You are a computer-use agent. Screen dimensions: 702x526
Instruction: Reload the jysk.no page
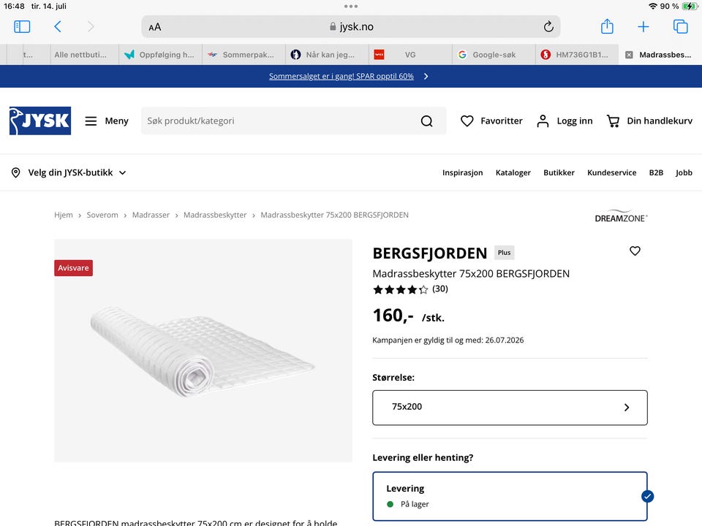(x=548, y=27)
